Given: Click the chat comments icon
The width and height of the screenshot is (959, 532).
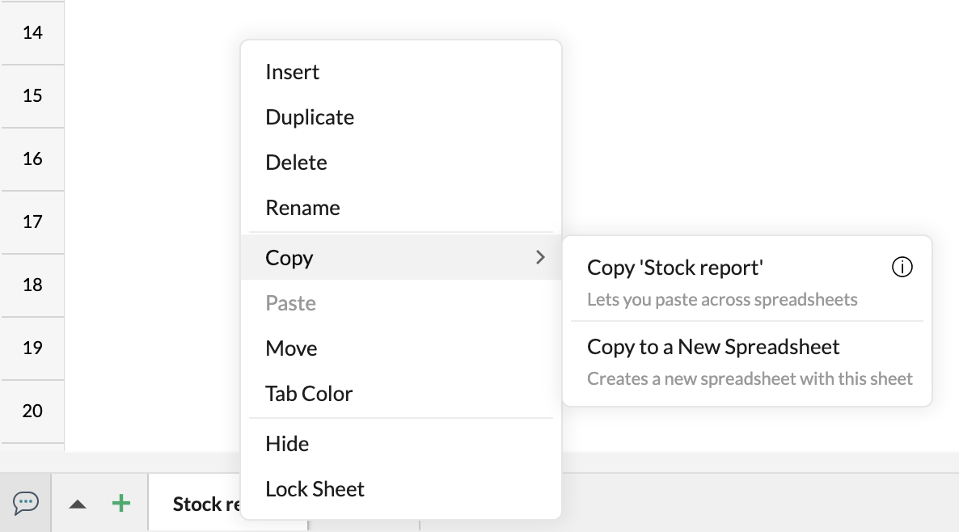Looking at the screenshot, I should 26,503.
